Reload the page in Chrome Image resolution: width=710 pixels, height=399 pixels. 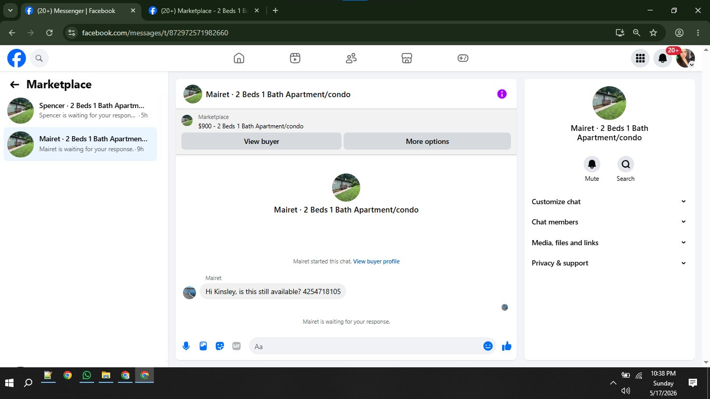pyautogui.click(x=49, y=33)
